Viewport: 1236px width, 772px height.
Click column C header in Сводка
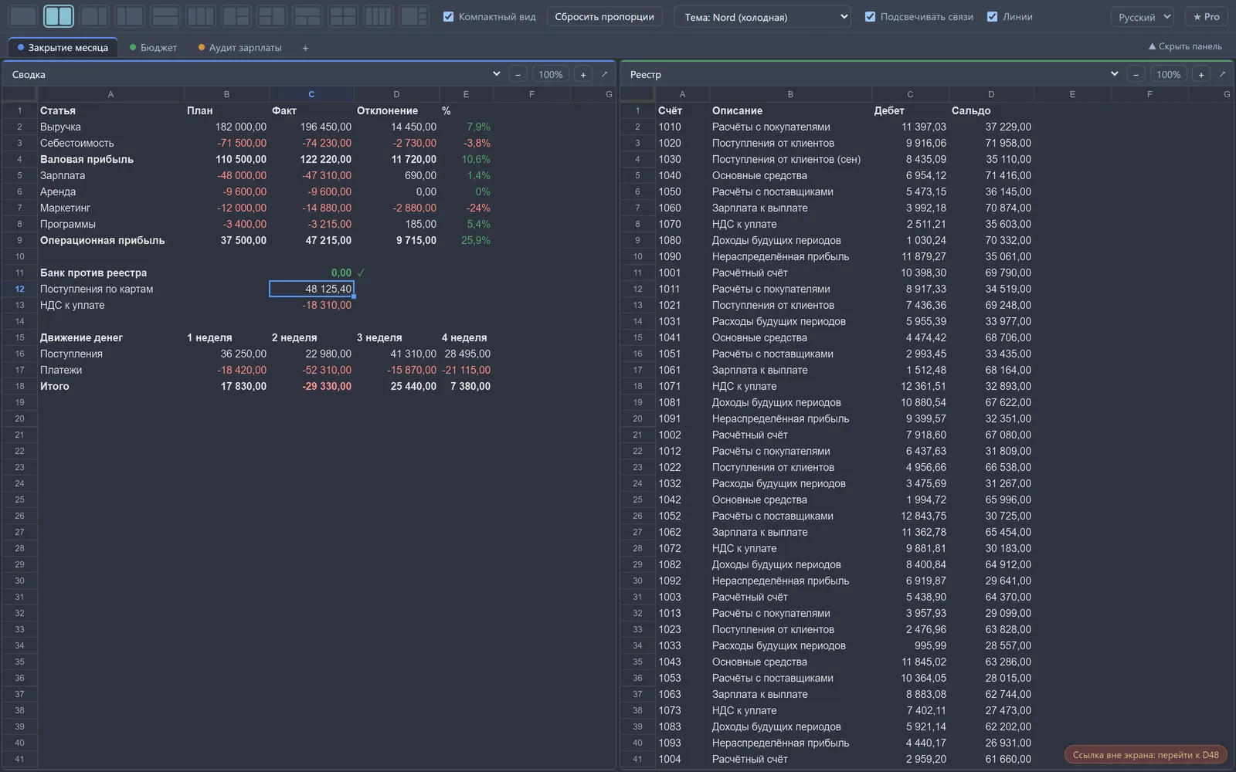point(311,94)
